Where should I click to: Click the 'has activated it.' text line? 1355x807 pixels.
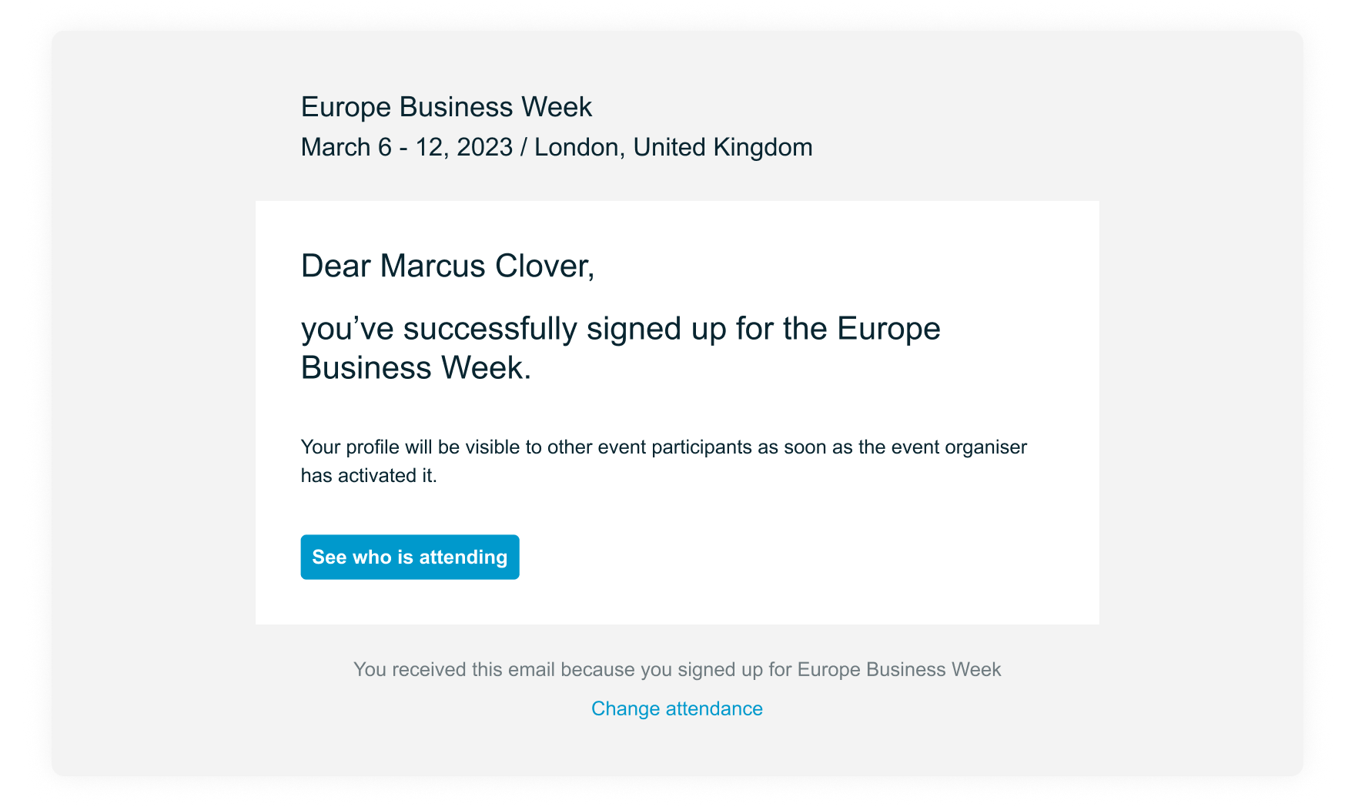click(x=369, y=476)
